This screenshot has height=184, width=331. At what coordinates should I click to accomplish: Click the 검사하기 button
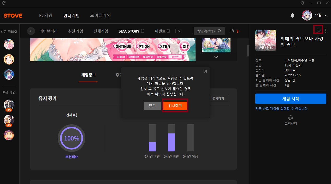point(175,106)
